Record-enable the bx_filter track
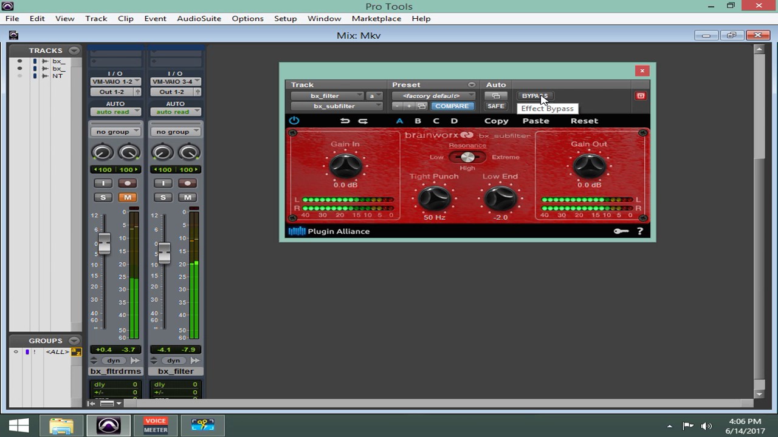 (187, 183)
